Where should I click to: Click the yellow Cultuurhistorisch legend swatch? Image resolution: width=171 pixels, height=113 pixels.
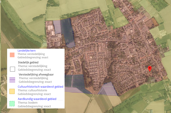12,91
